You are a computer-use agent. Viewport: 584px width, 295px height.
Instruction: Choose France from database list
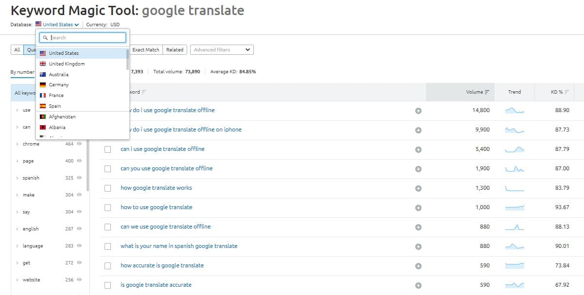(x=81, y=96)
